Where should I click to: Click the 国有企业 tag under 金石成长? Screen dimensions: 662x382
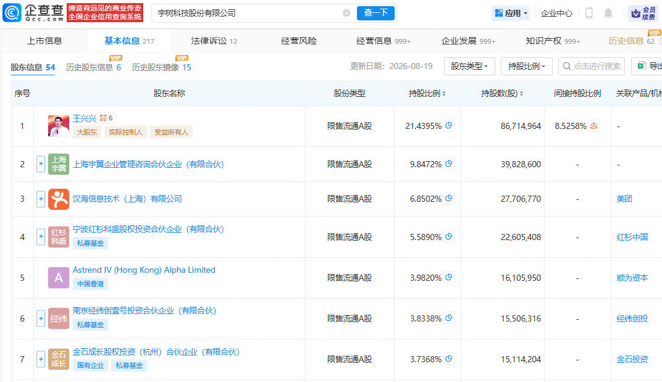pos(90,365)
